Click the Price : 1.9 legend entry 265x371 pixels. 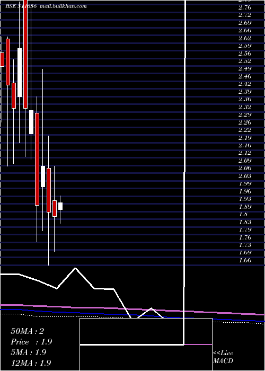tap(31, 342)
